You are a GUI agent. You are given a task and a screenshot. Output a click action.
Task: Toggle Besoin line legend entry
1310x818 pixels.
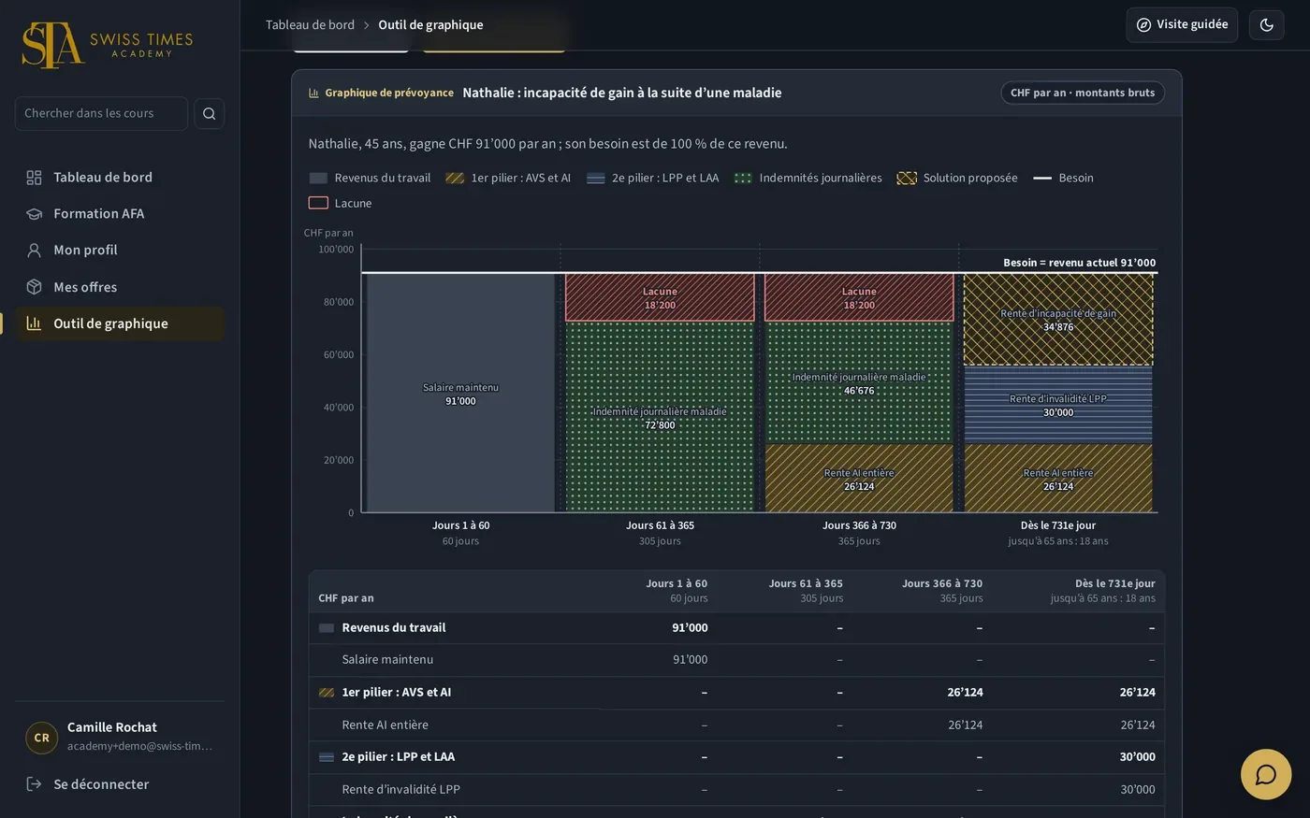[1063, 178]
